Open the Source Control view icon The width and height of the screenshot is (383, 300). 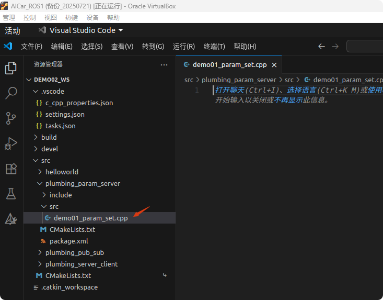point(11,118)
